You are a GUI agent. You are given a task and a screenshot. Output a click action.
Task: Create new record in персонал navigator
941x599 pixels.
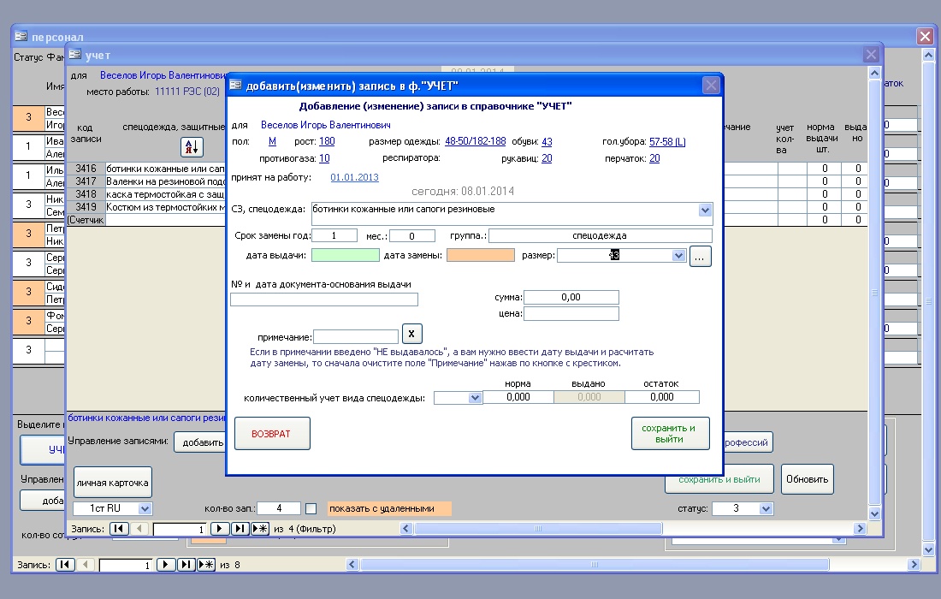click(x=206, y=565)
